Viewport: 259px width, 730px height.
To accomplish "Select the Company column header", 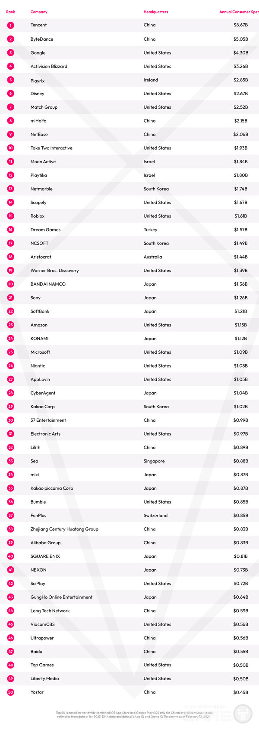I will click(39, 12).
